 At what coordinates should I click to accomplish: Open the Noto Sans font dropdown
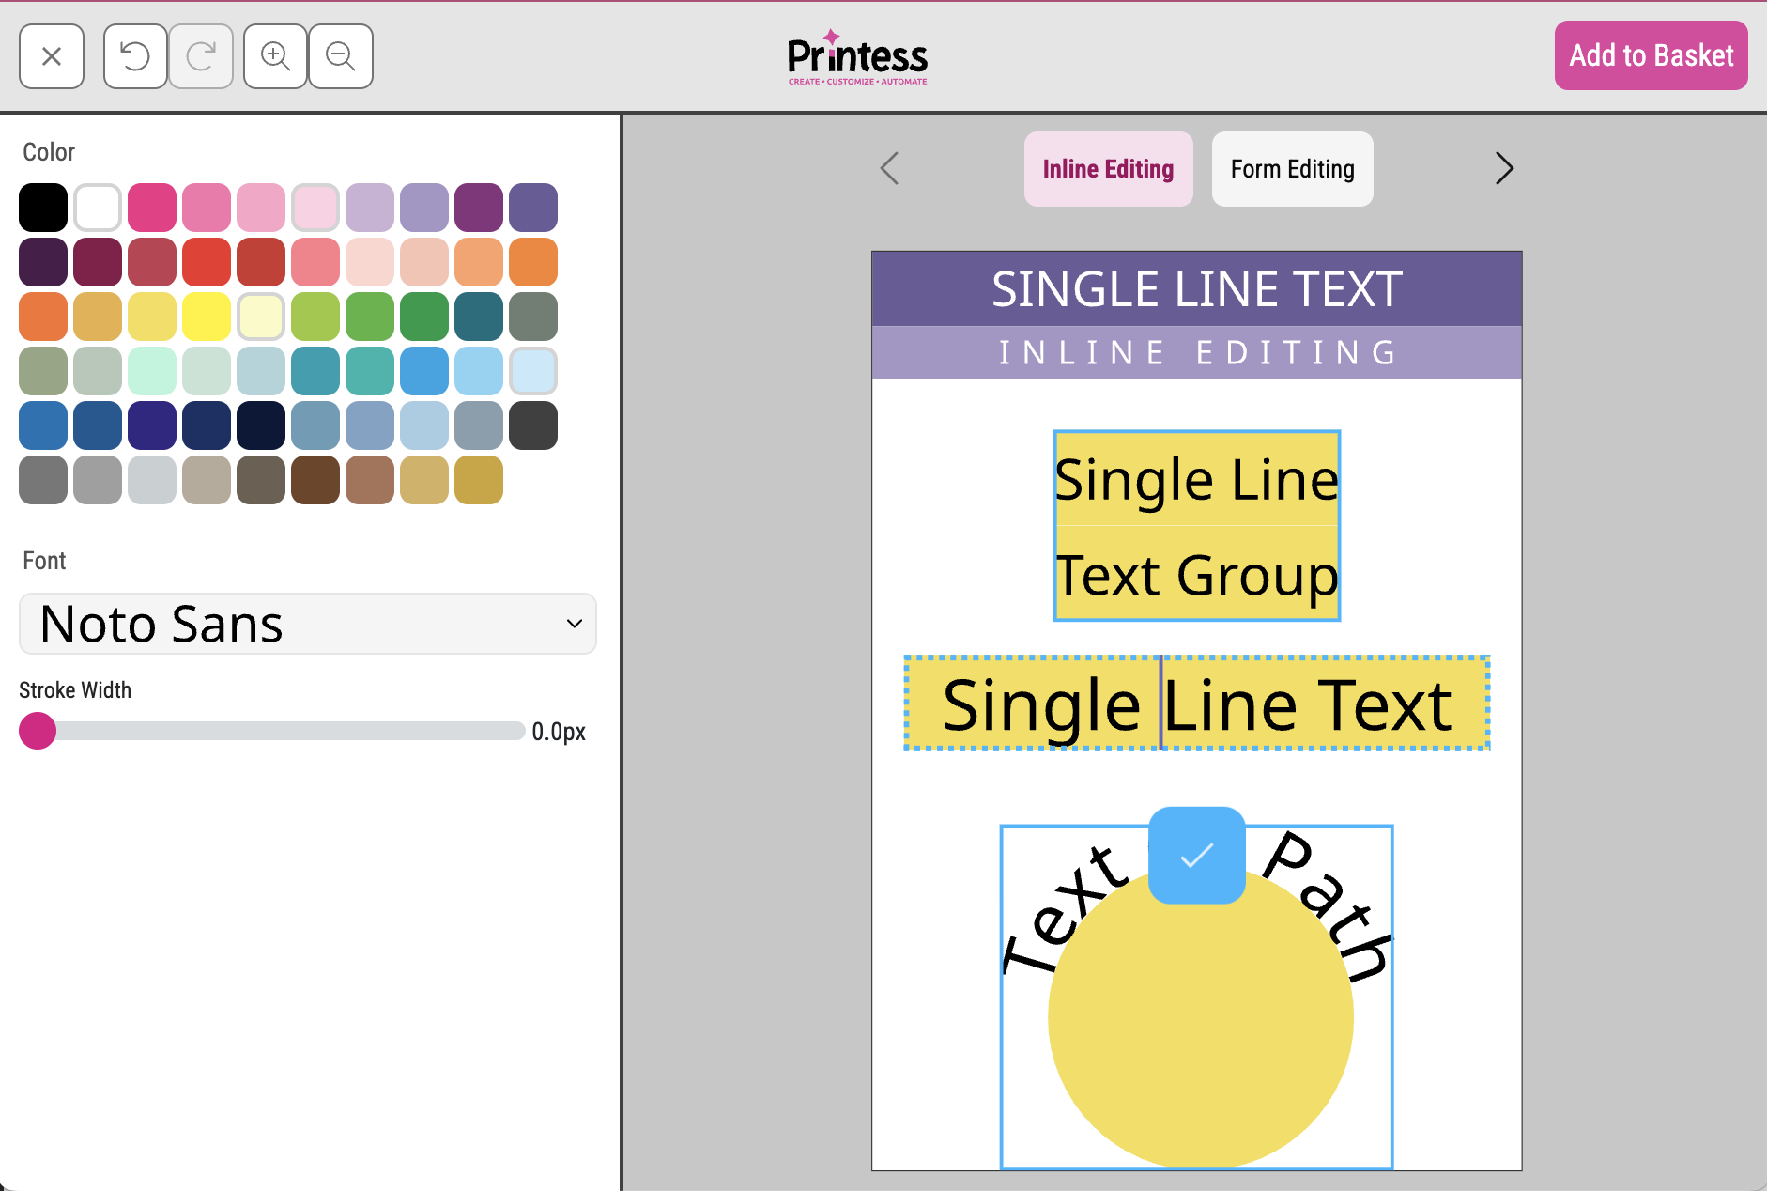tap(308, 624)
